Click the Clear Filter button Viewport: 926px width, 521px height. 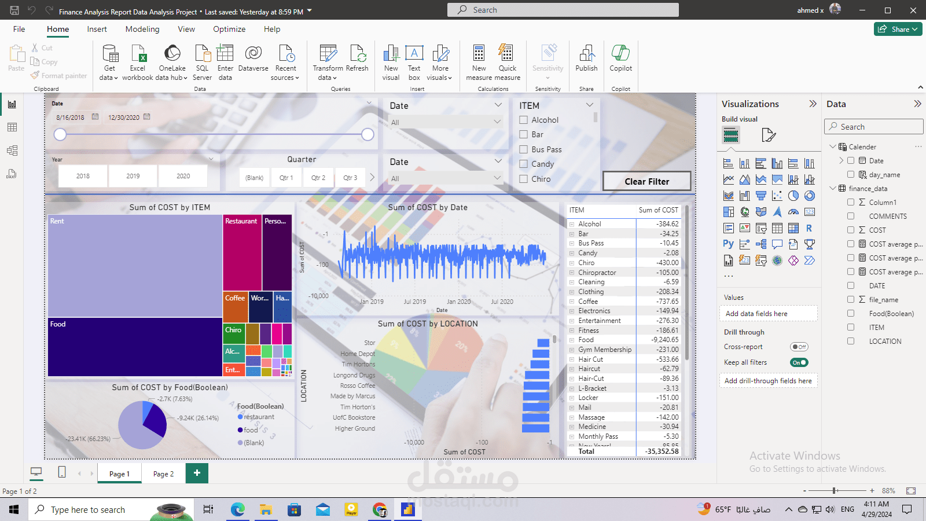646,181
